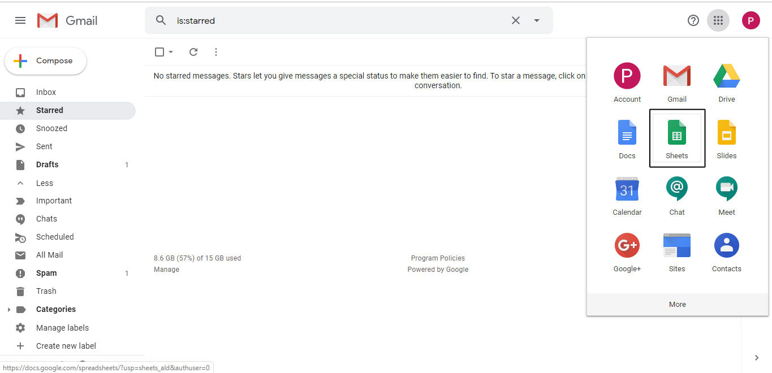
Task: Start a new message with Compose
Action: pyautogui.click(x=46, y=61)
